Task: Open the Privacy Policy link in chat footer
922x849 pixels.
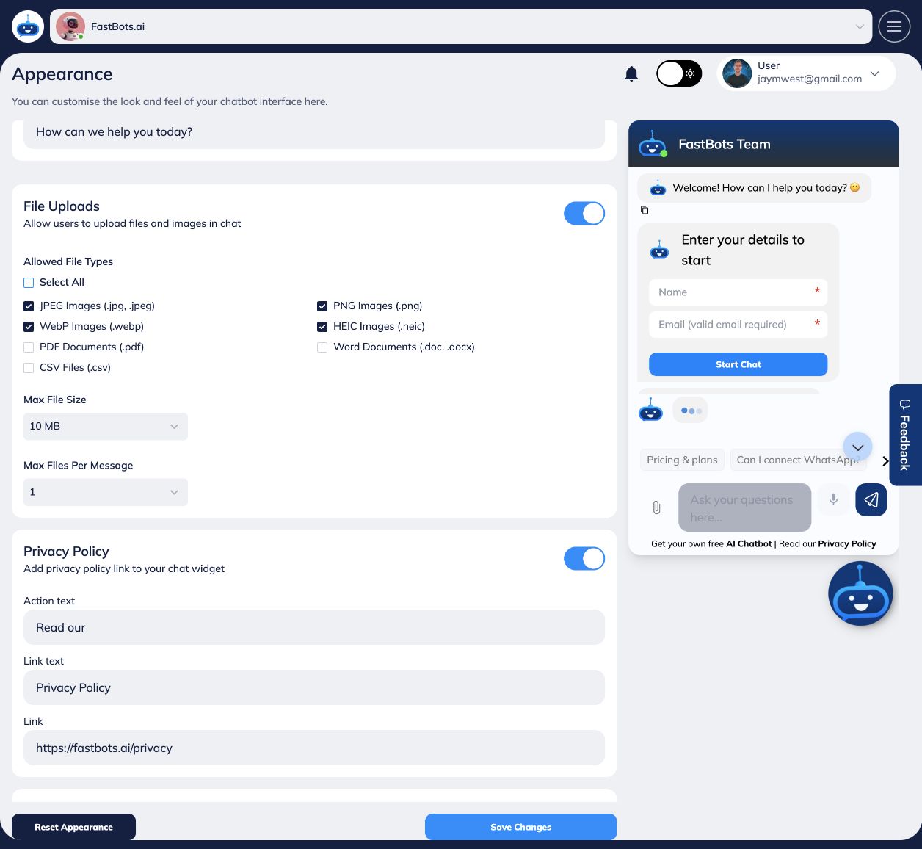Action: click(847, 544)
